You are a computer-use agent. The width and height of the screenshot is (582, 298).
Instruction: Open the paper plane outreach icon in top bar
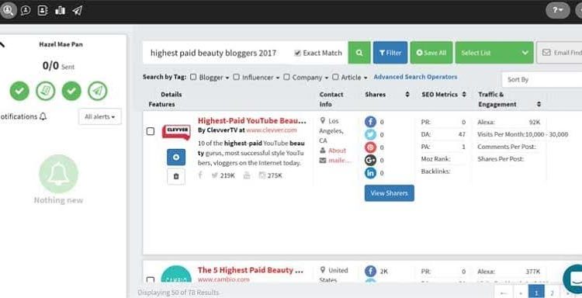coord(77,10)
